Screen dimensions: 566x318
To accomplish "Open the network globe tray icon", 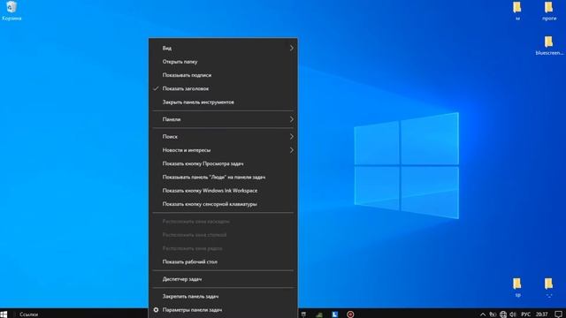I will coord(503,314).
